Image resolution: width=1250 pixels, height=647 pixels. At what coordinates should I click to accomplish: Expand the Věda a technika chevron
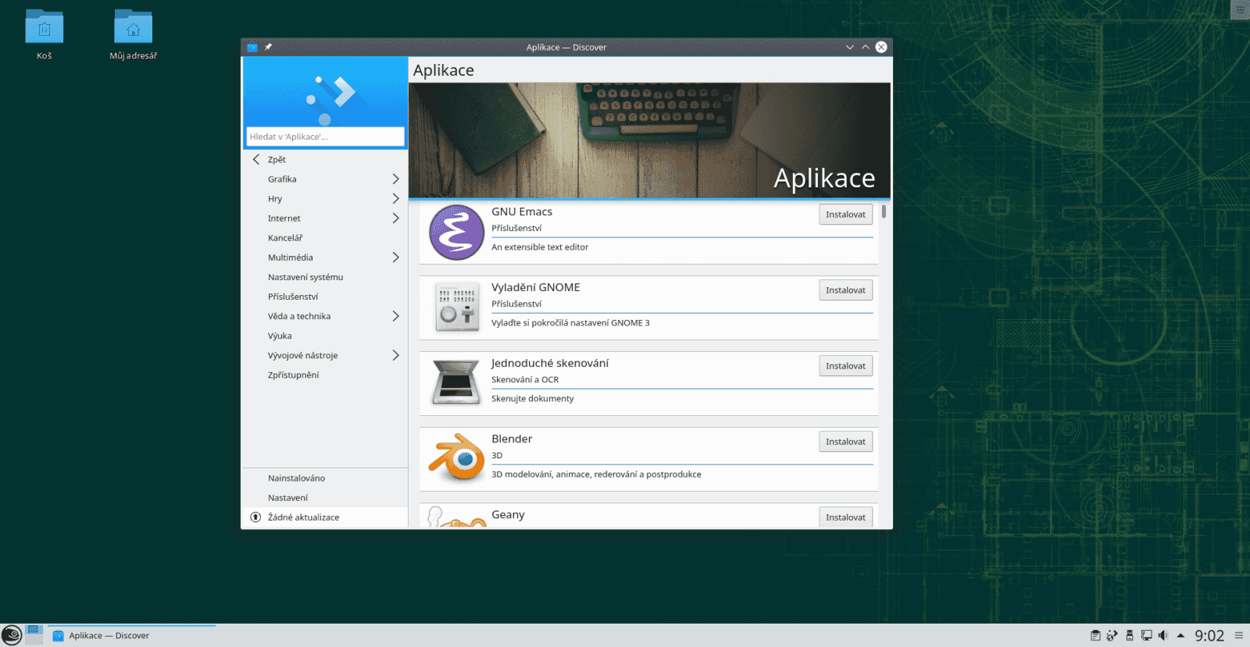click(395, 316)
